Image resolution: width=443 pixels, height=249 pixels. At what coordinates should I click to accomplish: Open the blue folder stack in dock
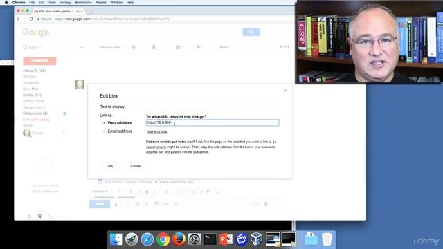311,239
